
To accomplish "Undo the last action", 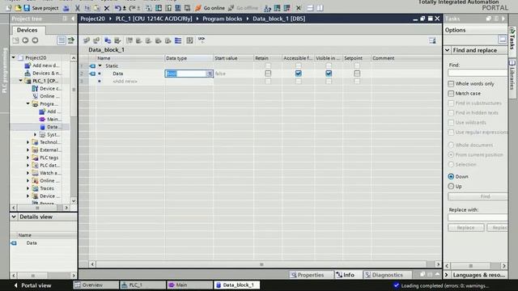I will pyautogui.click(x=118, y=8).
